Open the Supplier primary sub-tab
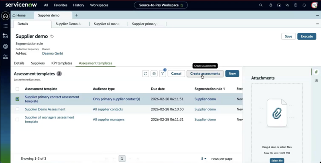 click(x=144, y=24)
